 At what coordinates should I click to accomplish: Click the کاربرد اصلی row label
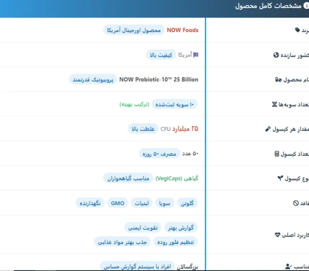pos(296,235)
